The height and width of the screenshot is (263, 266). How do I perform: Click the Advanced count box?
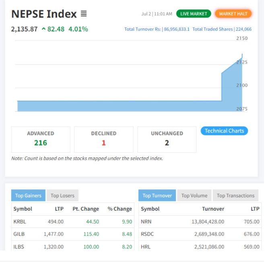pos(41,139)
